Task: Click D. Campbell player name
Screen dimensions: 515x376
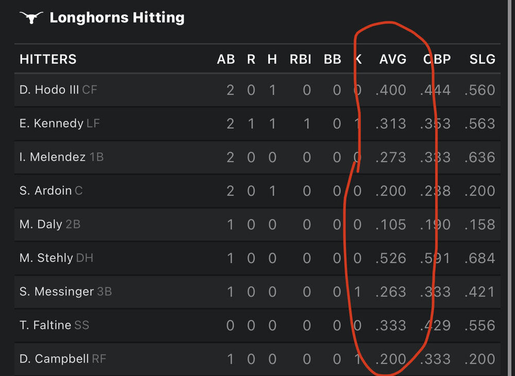Action: click(54, 359)
